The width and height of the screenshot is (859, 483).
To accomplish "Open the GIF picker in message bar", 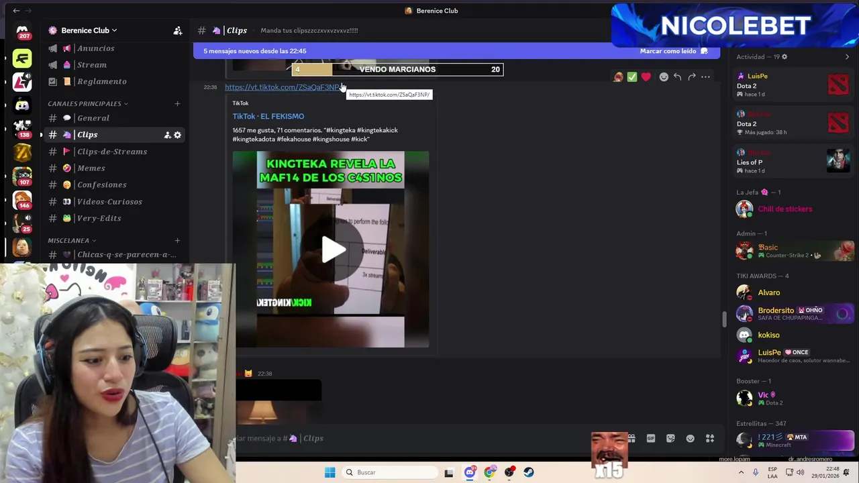I will [650, 438].
